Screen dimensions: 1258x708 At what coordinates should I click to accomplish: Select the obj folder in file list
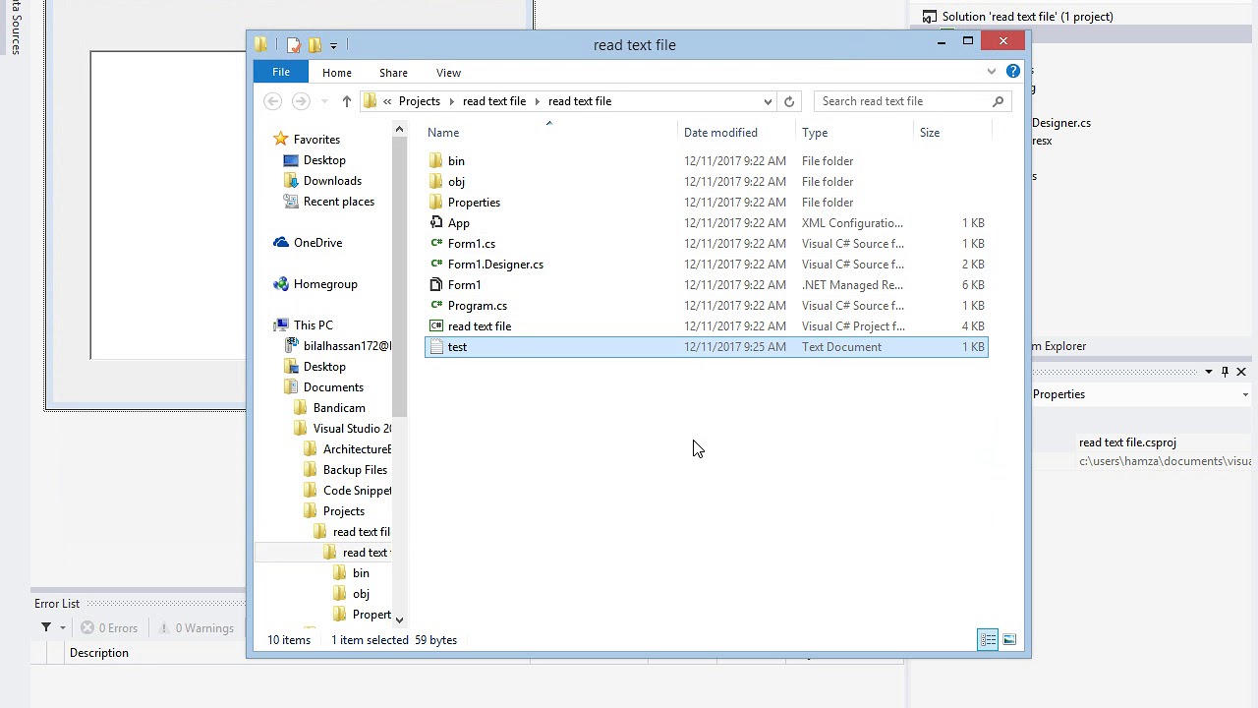click(x=456, y=182)
